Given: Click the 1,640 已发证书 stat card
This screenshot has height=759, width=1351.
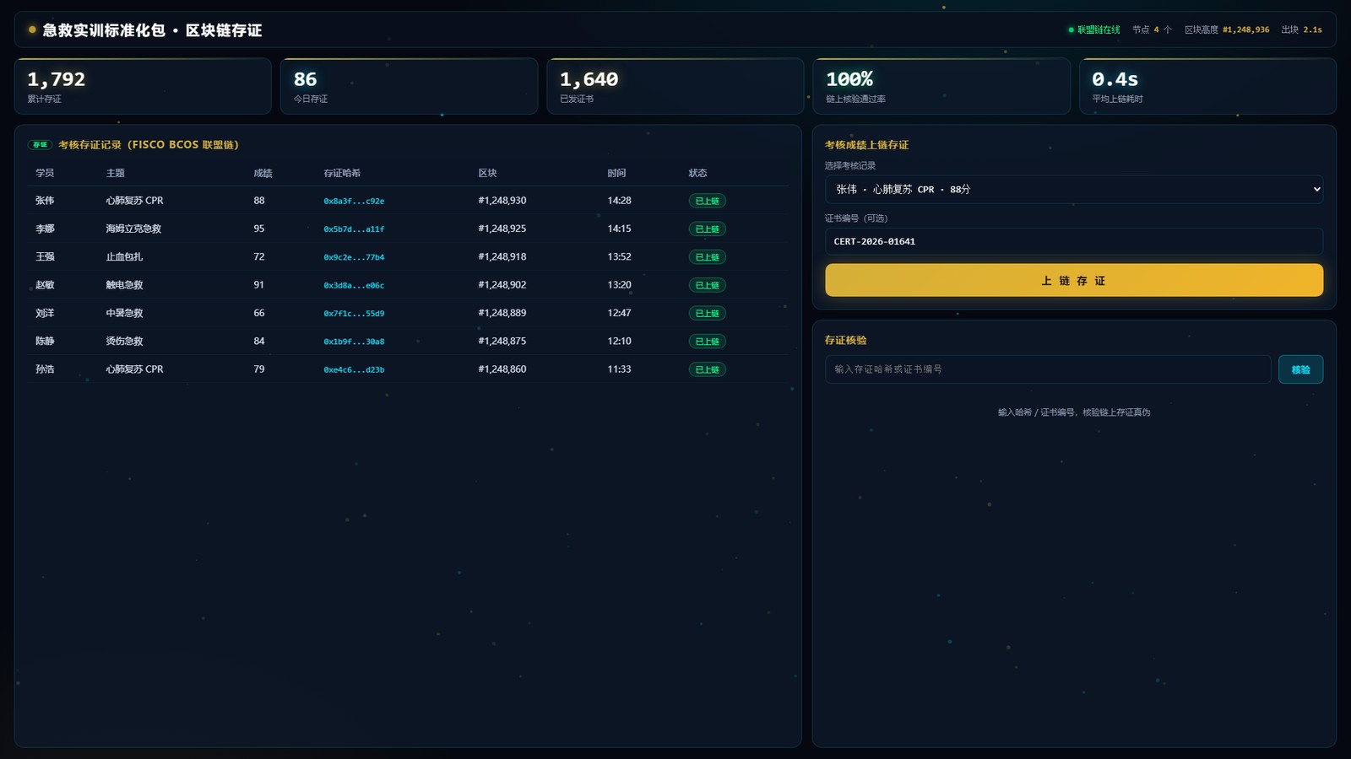Looking at the screenshot, I should (x=675, y=86).
